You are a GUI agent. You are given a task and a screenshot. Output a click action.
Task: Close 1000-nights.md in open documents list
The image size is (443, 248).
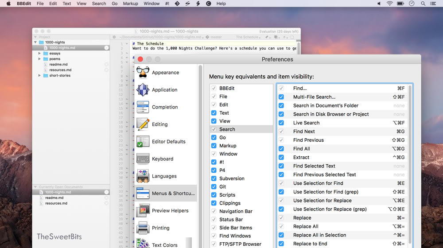coord(106,192)
